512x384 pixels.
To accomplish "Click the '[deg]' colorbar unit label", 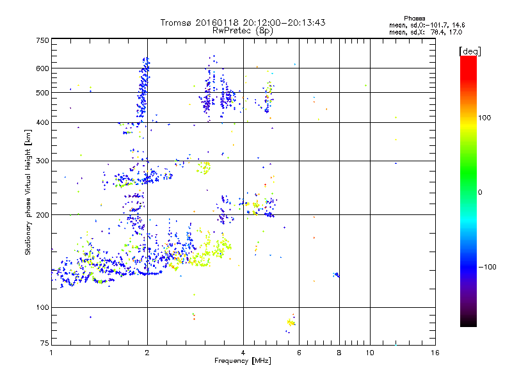I will [x=470, y=51].
